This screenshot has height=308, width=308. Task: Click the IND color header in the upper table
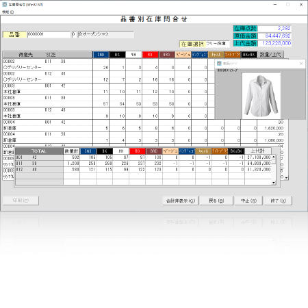(101, 55)
